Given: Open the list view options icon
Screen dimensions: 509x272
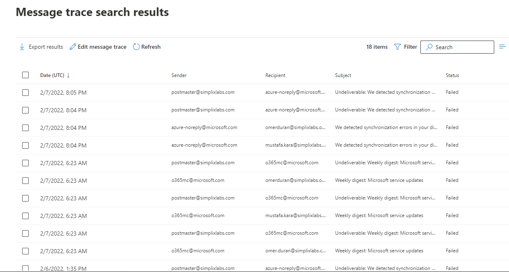Looking at the screenshot, I should 502,47.
